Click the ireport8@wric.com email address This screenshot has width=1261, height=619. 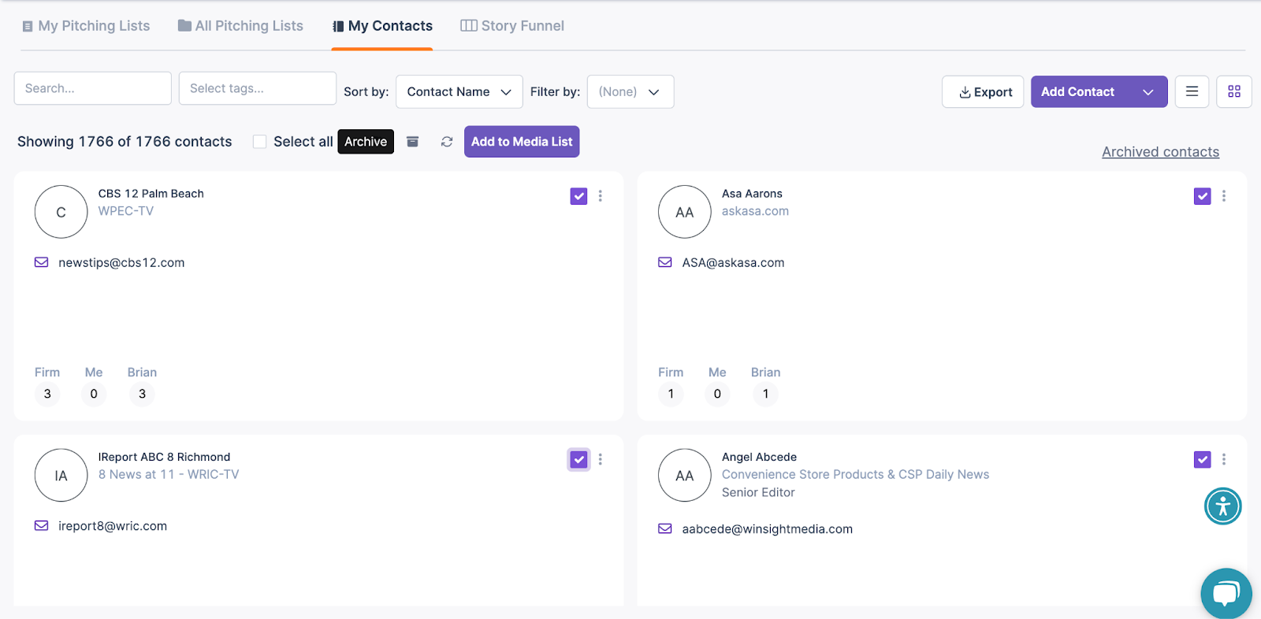113,525
